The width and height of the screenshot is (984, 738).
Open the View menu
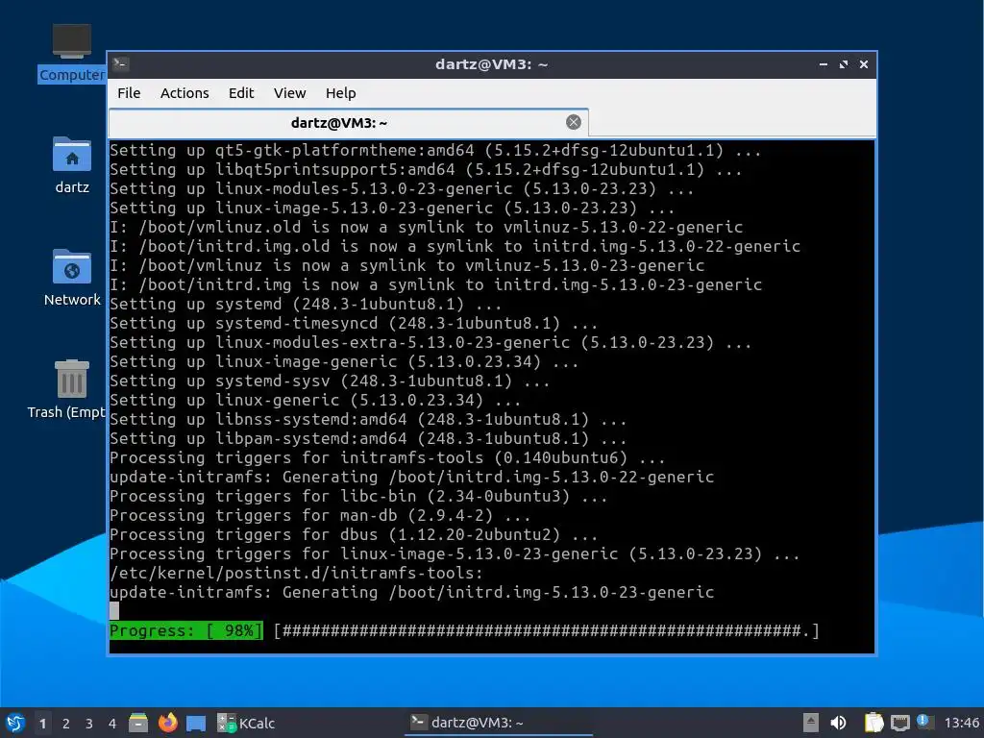click(289, 93)
